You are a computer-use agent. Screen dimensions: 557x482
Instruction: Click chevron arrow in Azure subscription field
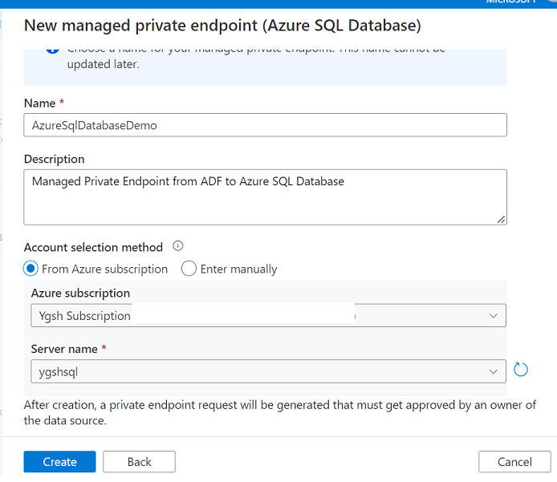coord(493,316)
